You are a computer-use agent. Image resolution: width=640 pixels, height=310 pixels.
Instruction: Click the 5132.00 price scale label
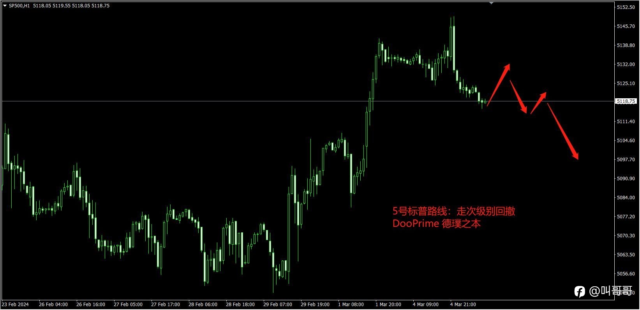[626, 64]
